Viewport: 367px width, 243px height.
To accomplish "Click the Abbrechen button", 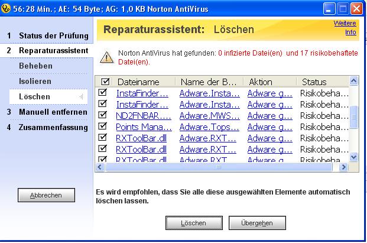I will point(46,195).
